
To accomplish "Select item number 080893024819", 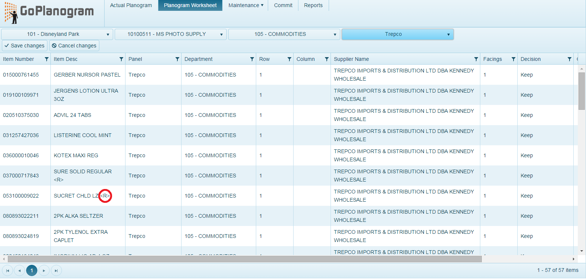I will (21, 236).
